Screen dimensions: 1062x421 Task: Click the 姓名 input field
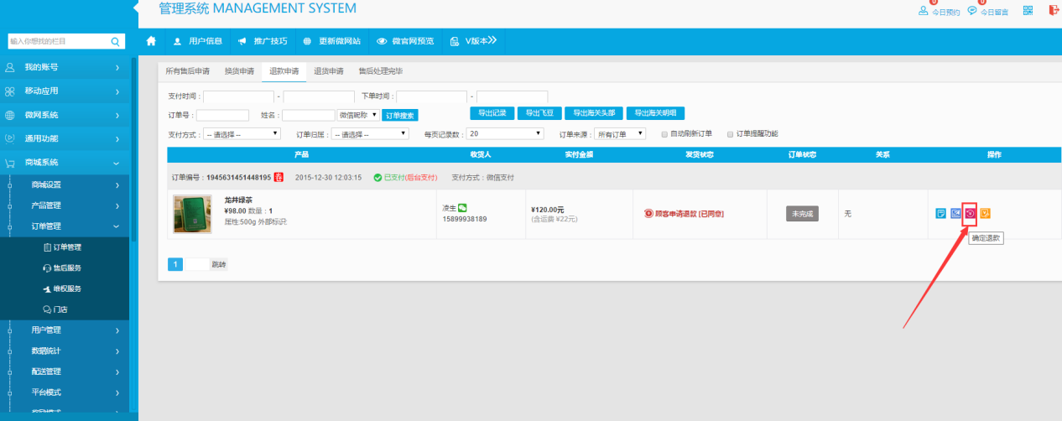coord(309,115)
